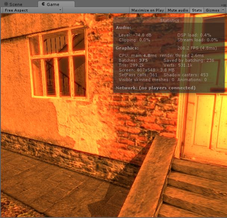Toggle Maximize on Play
The height and width of the screenshot is (218, 227).
coord(147,10)
